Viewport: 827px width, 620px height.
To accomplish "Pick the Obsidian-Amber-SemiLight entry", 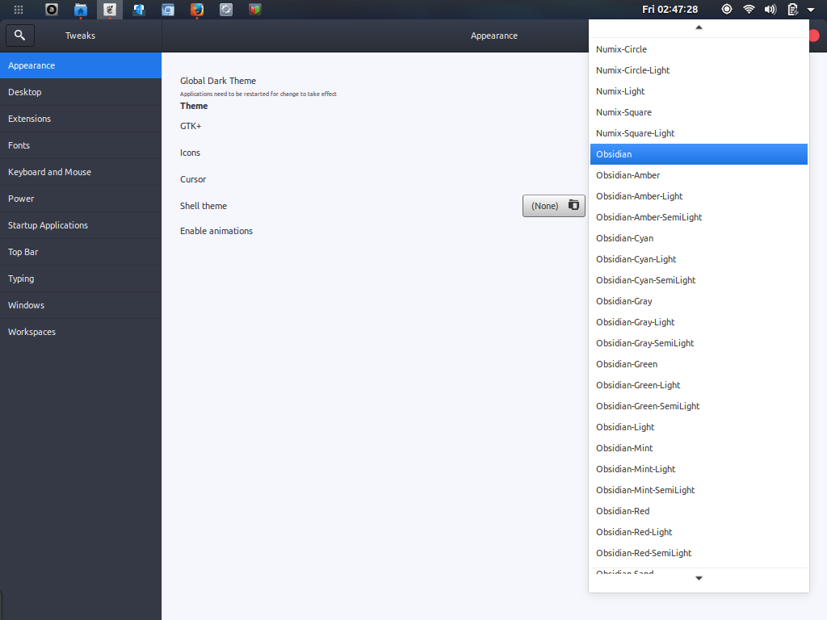I will pyautogui.click(x=699, y=217).
